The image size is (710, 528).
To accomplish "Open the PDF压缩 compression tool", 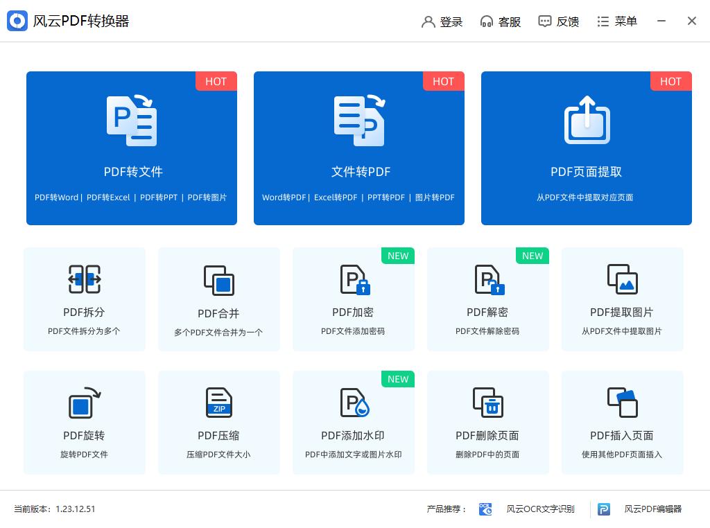I will [218, 421].
